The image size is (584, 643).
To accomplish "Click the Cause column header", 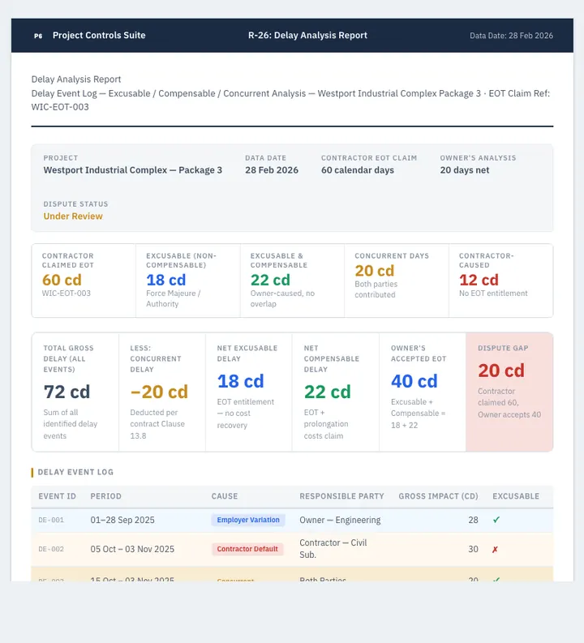I will tap(225, 496).
